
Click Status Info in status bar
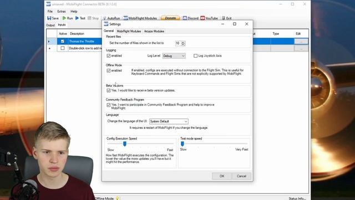pyautogui.click(x=297, y=198)
